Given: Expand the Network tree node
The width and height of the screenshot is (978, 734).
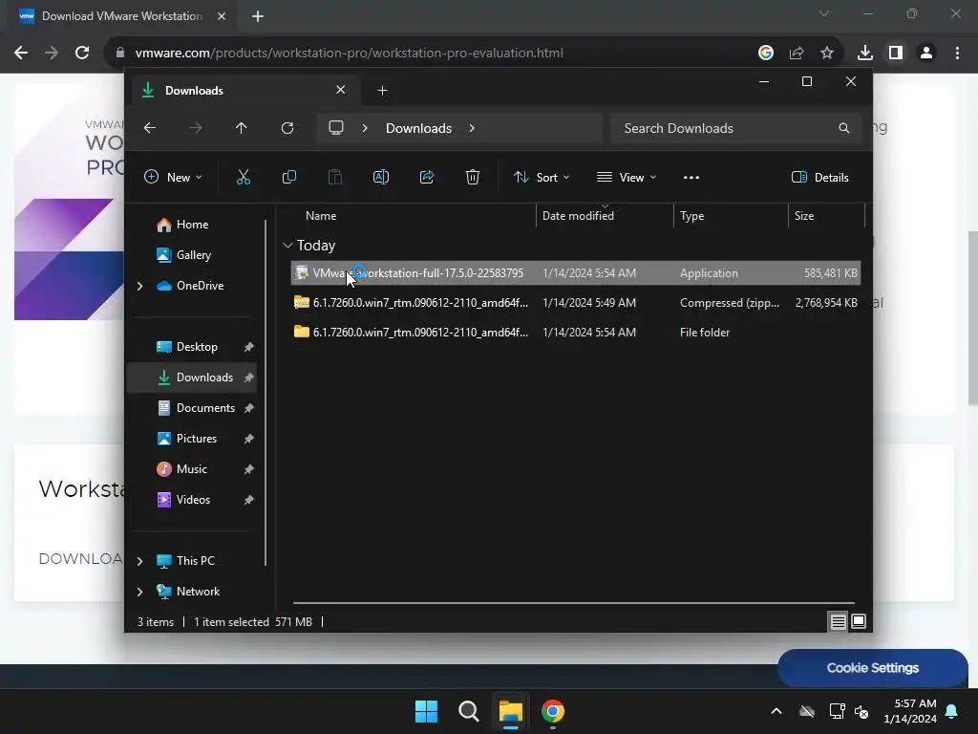Looking at the screenshot, I should click(x=139, y=592).
